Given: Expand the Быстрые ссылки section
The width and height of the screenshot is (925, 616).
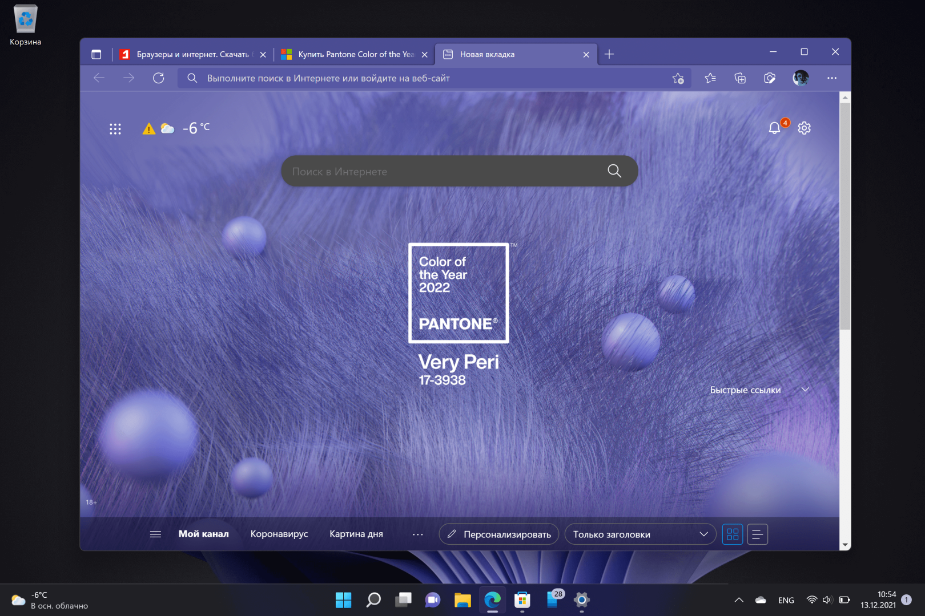Looking at the screenshot, I should pyautogui.click(x=806, y=390).
